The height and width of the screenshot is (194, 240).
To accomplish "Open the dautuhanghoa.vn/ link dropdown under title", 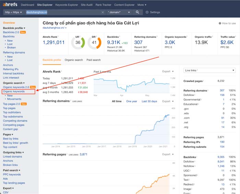I will click(55, 28).
